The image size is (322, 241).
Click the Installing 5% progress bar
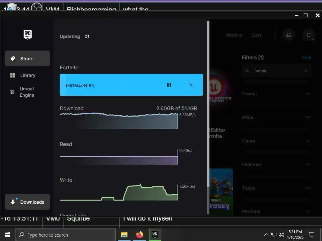click(131, 85)
